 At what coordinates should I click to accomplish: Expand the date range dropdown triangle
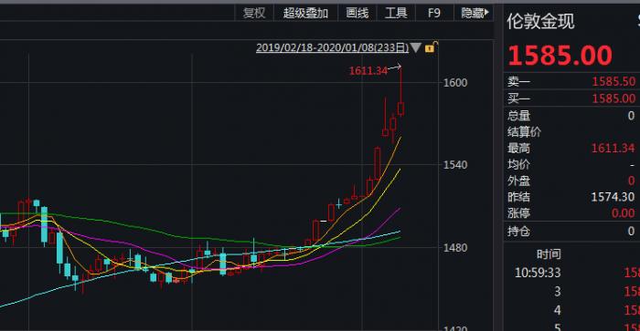(x=415, y=47)
